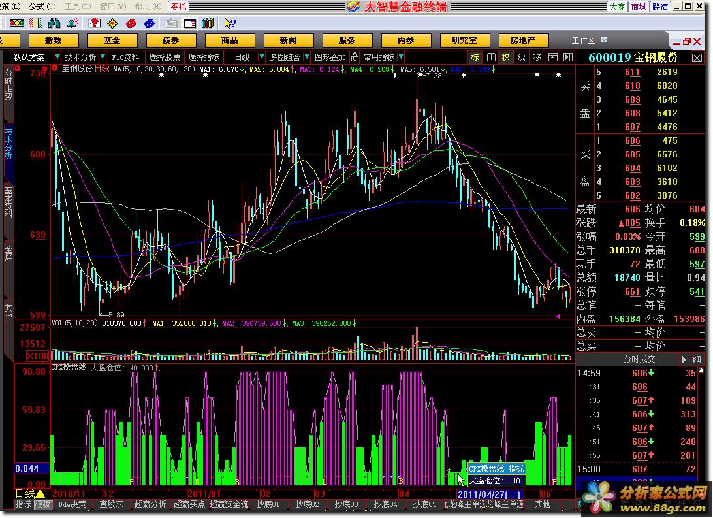
Task: Click F10资料 in chart toolbar
Action: 125,57
